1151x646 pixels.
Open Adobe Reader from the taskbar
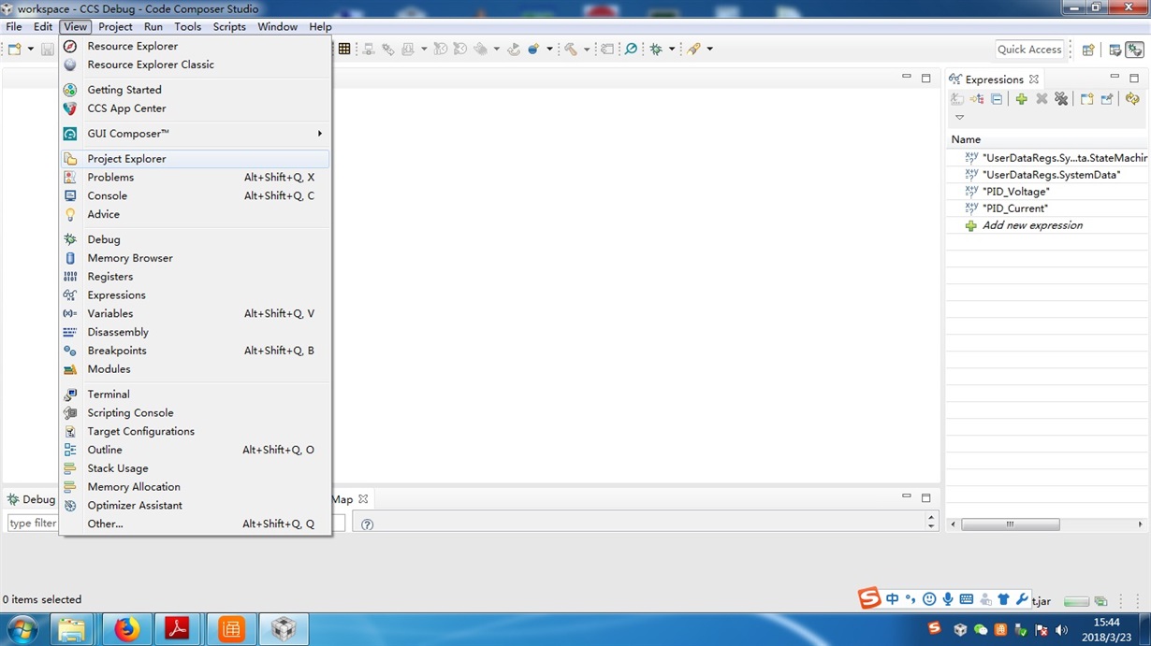[x=178, y=629]
